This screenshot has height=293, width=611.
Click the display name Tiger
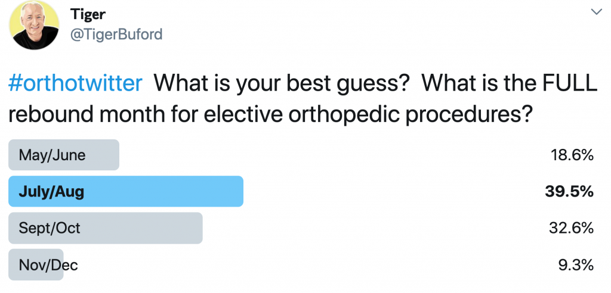click(x=88, y=15)
